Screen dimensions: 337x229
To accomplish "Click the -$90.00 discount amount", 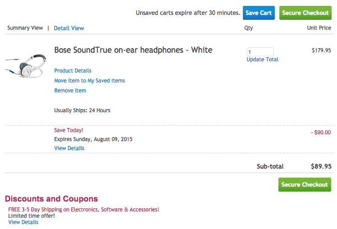I will 321,133.
